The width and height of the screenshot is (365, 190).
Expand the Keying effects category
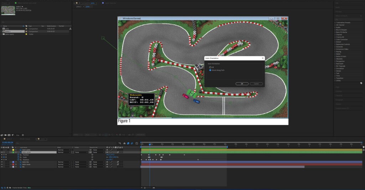[x=335, y=52]
